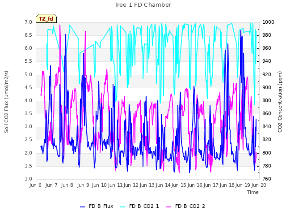Toggle the FD_B_Flux legend entry

97,206
